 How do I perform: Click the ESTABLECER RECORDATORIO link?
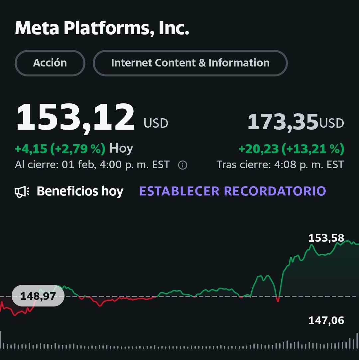tap(233, 191)
